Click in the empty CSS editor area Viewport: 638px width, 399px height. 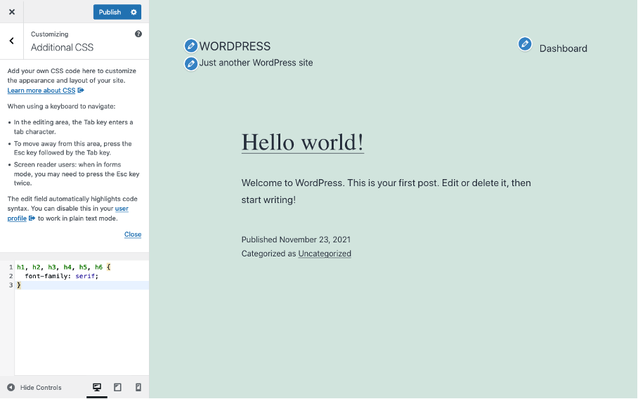(x=82, y=332)
